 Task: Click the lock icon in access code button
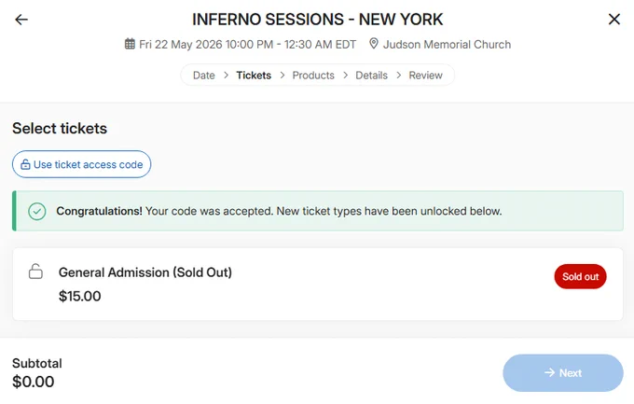pyautogui.click(x=25, y=164)
